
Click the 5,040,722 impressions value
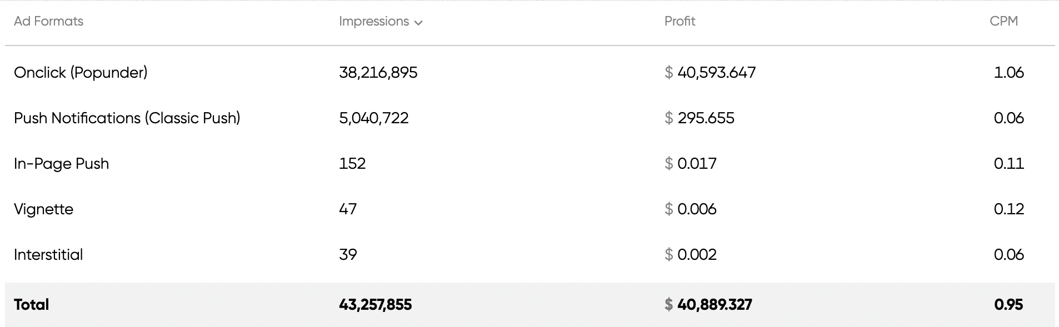(x=373, y=118)
